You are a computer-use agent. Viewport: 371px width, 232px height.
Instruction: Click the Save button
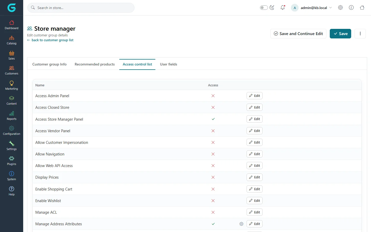coord(340,34)
